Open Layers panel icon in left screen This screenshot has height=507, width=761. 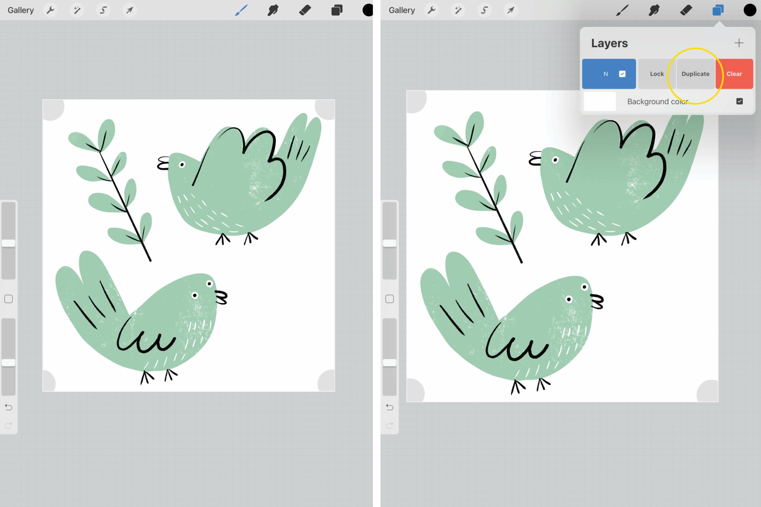(337, 10)
